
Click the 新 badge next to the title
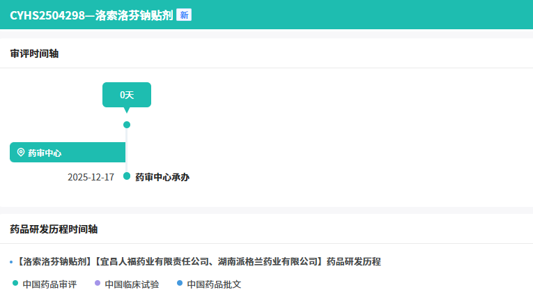click(x=184, y=15)
